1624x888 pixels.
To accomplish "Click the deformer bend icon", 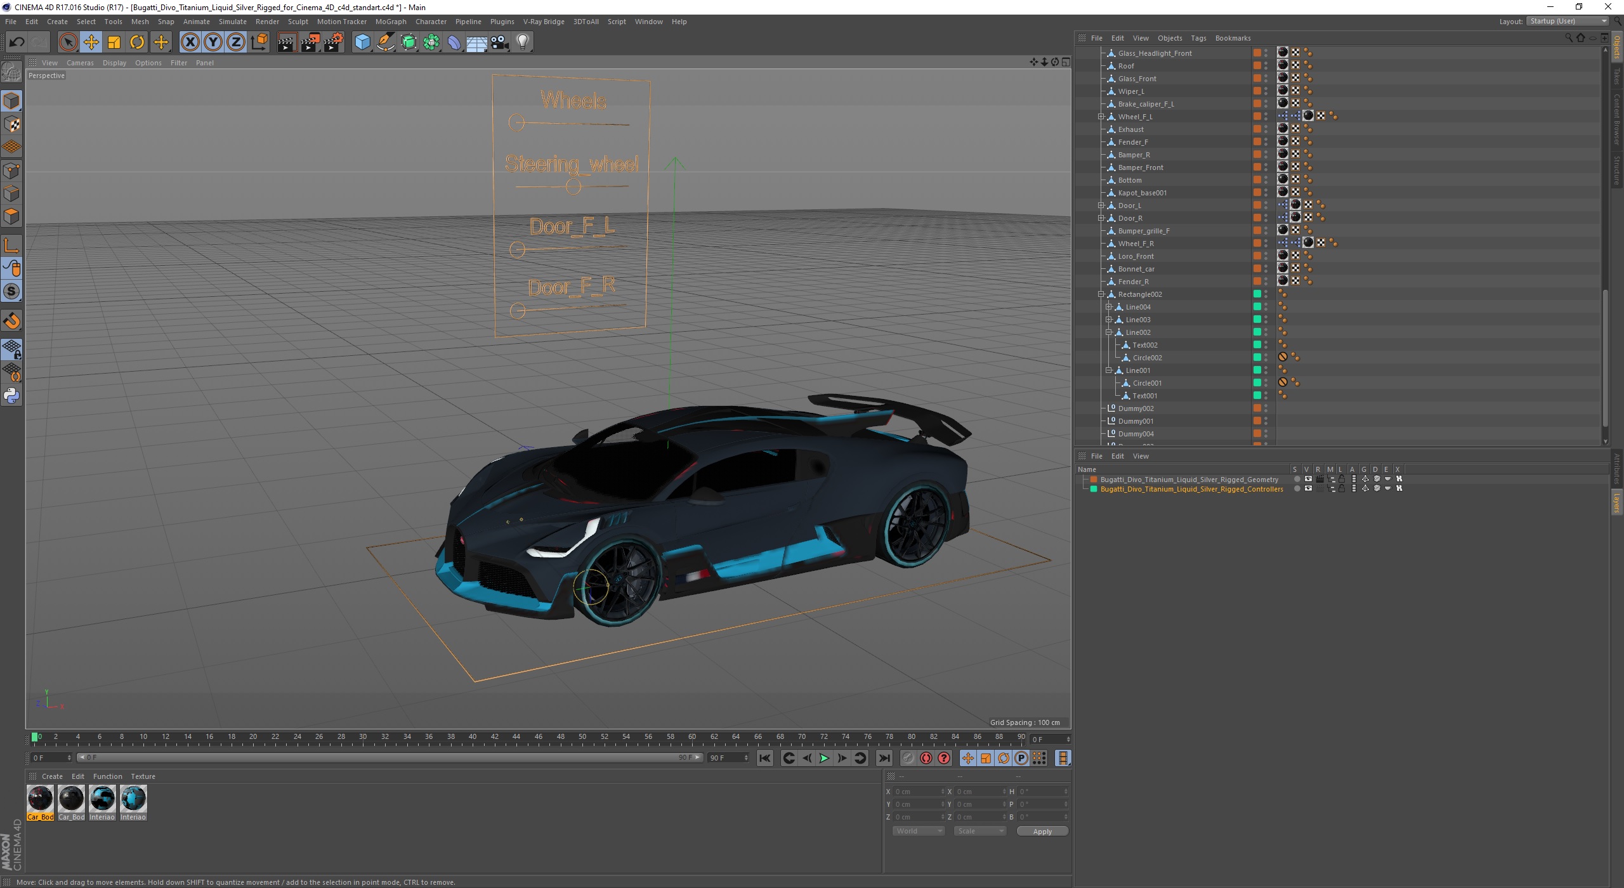I will (454, 42).
